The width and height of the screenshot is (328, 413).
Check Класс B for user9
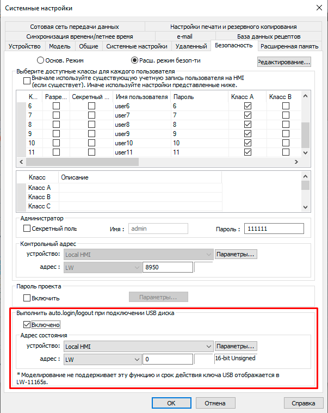point(286,133)
